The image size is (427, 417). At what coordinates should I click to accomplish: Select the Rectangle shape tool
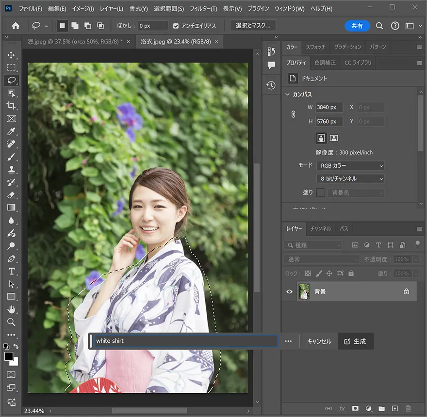11,297
